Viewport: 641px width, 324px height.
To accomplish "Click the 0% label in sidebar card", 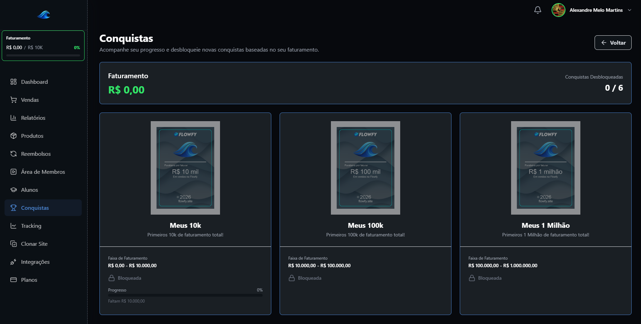I will 77,48.
